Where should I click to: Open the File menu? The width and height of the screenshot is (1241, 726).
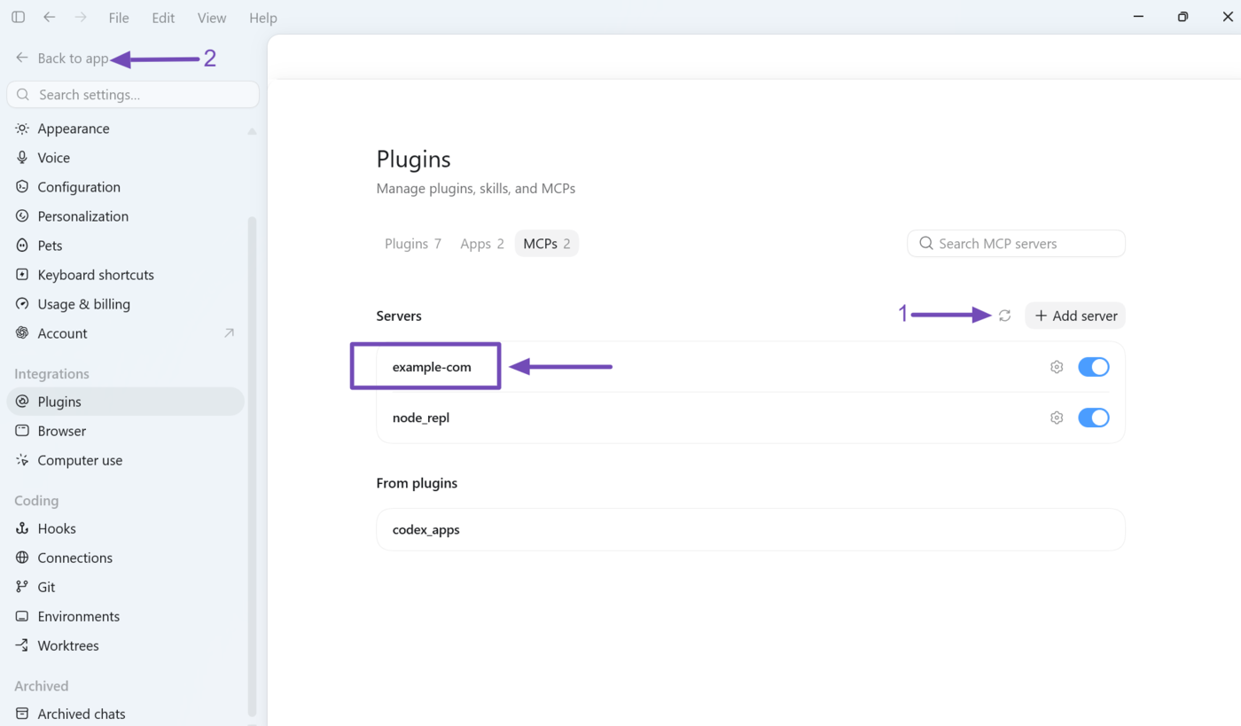click(x=118, y=18)
